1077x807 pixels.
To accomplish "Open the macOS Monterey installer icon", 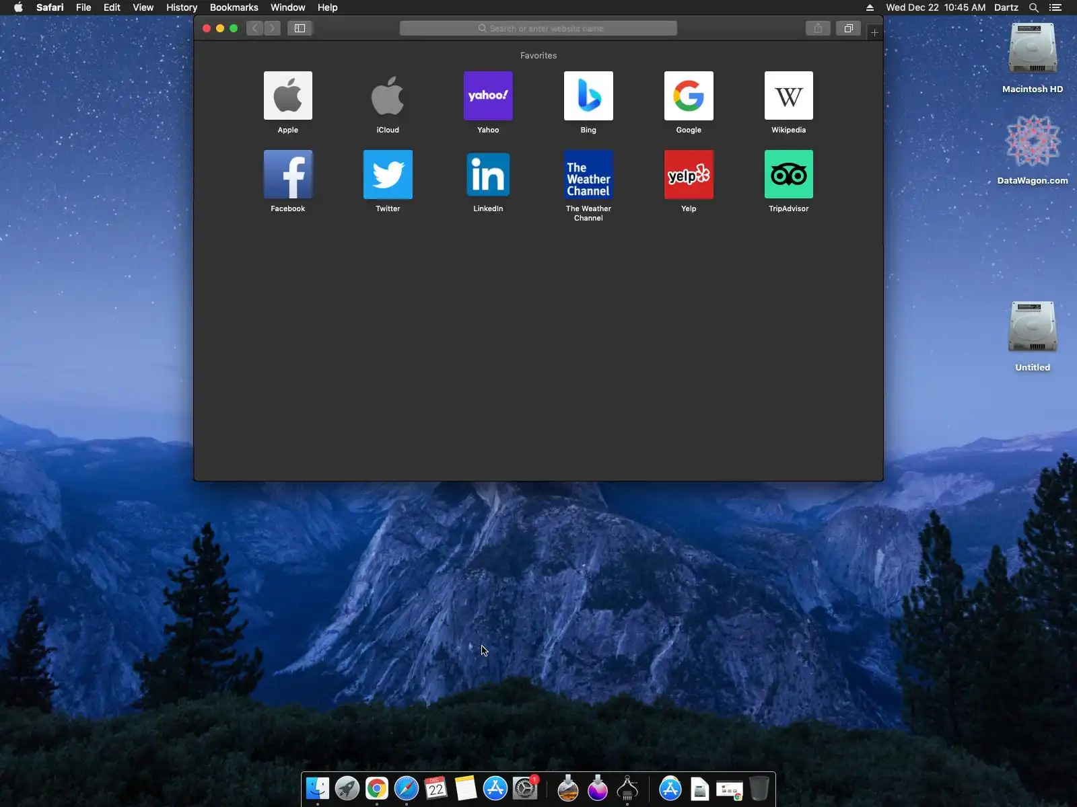I will point(598,788).
